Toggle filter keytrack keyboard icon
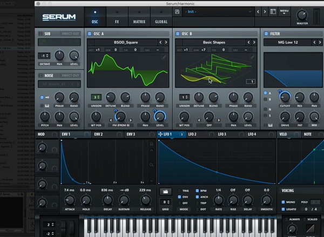324x237 pixels. (271, 125)
